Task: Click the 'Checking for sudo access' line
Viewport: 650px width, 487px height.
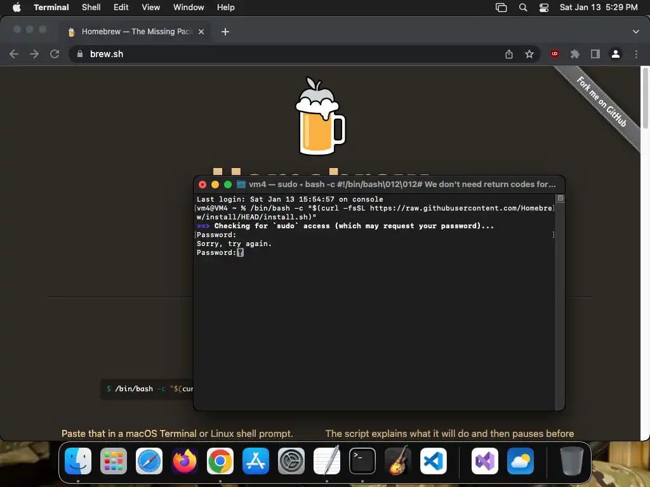Action: (x=345, y=226)
